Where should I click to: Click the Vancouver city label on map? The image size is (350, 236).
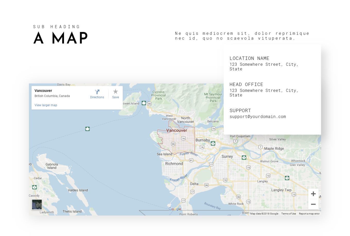pyautogui.click(x=177, y=130)
